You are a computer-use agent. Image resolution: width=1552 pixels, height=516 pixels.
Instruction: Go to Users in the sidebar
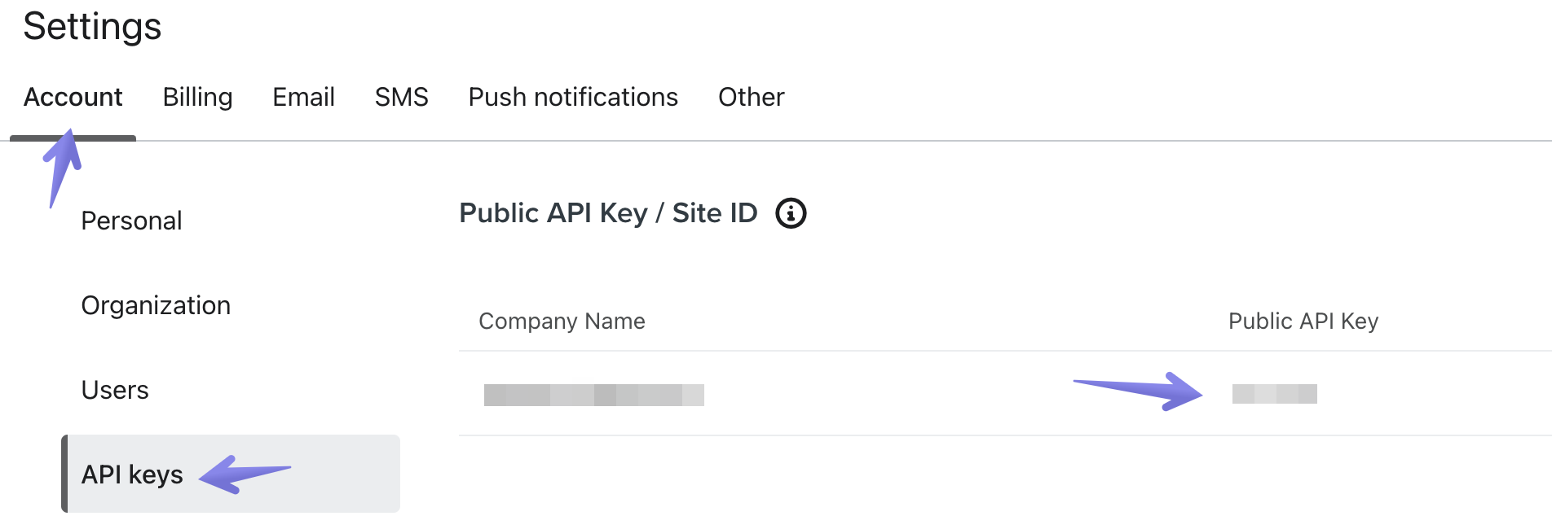115,390
